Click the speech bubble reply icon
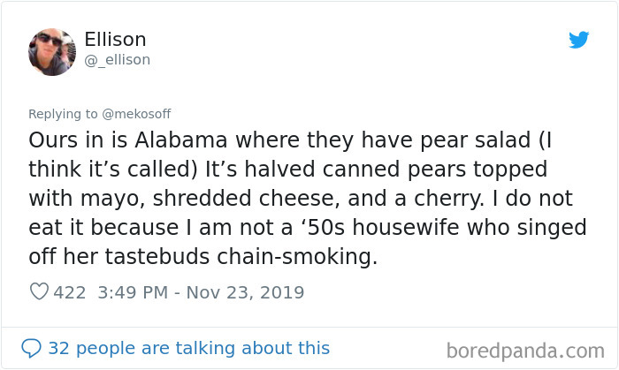 [x=32, y=348]
